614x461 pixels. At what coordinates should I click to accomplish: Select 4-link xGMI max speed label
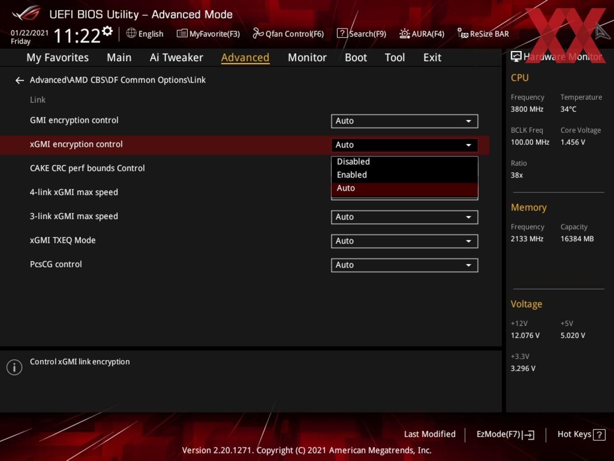tap(74, 192)
